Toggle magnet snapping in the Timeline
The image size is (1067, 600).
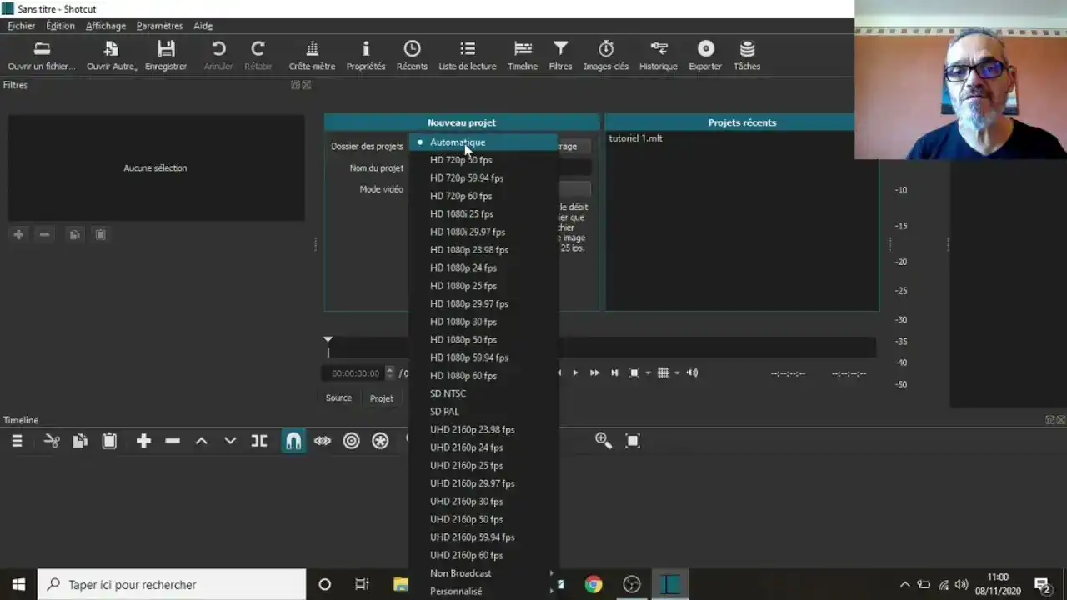tap(293, 441)
